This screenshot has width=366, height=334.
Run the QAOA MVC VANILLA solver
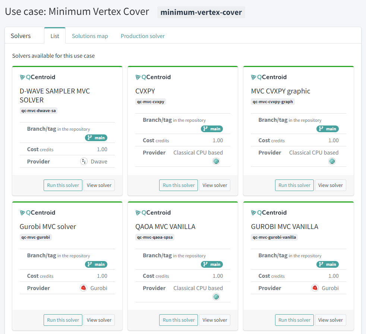179,320
